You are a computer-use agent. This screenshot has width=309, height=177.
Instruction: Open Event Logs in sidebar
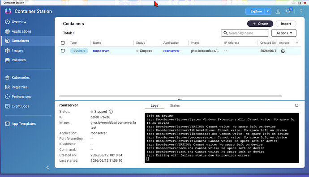pos(20,106)
